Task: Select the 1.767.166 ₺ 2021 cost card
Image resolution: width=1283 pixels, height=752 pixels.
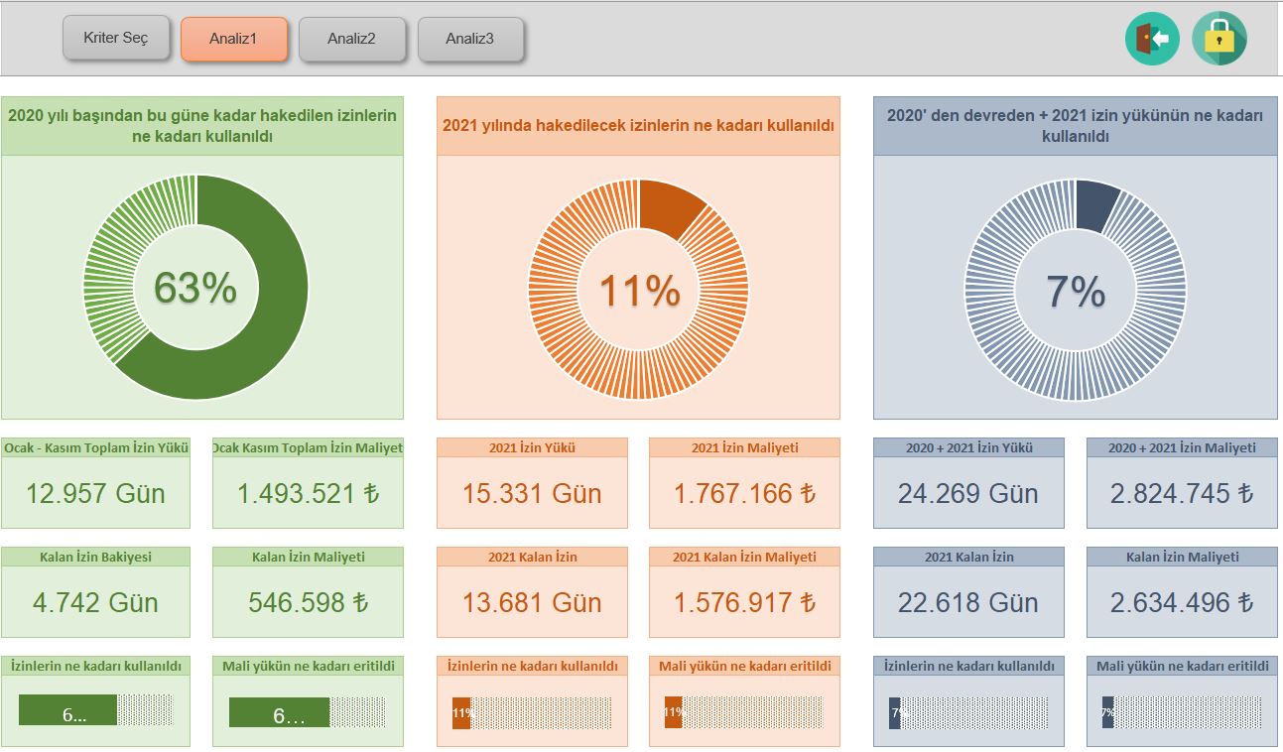Action: pos(744,493)
